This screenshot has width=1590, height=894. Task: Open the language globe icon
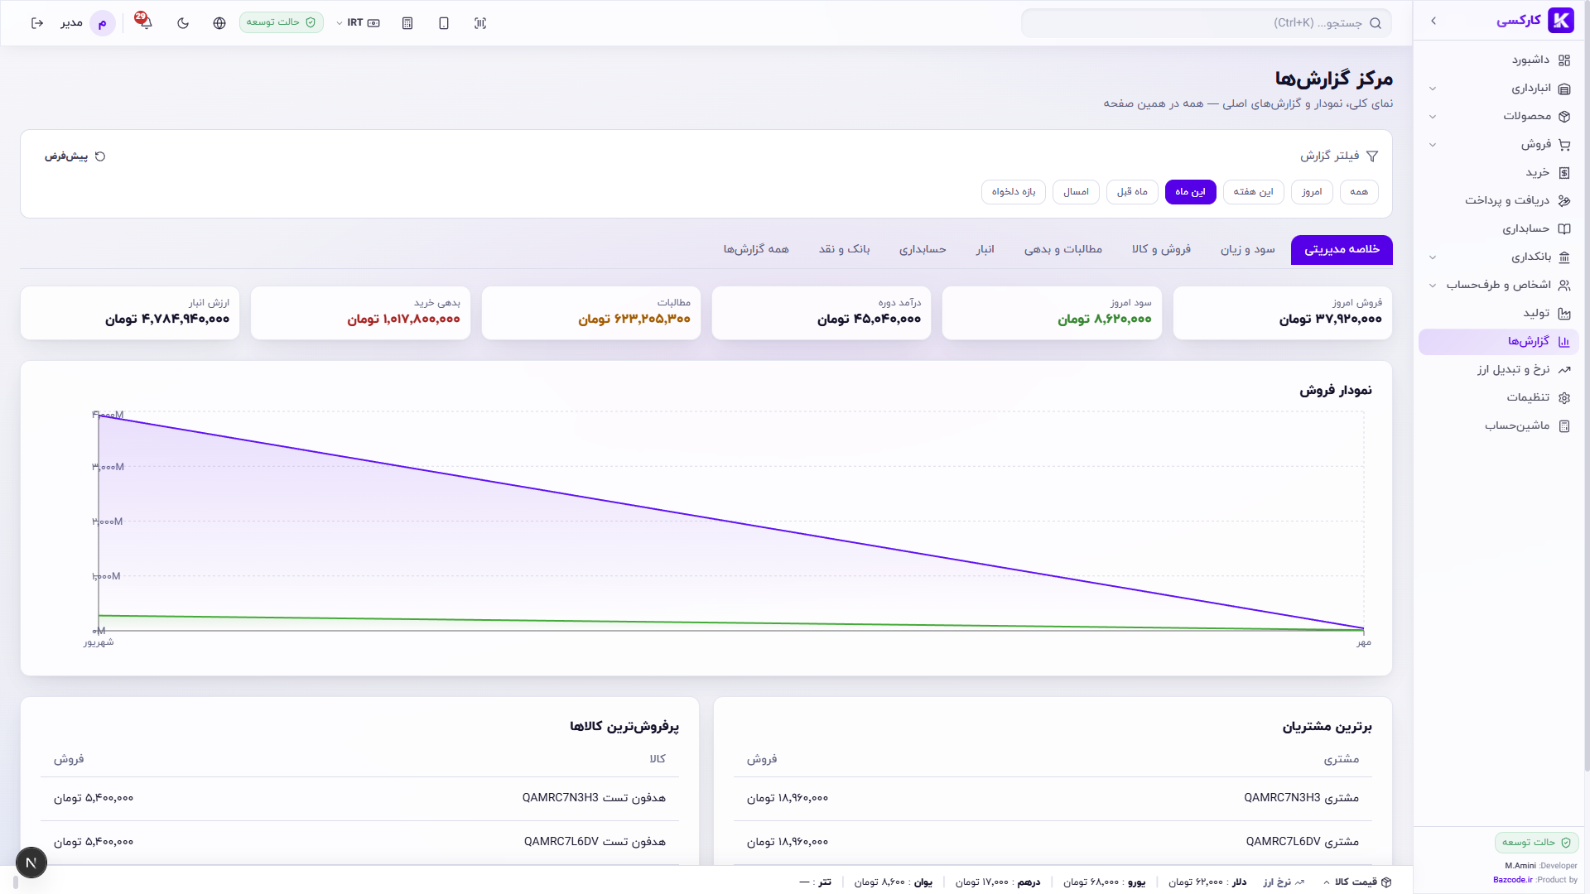pos(219,23)
